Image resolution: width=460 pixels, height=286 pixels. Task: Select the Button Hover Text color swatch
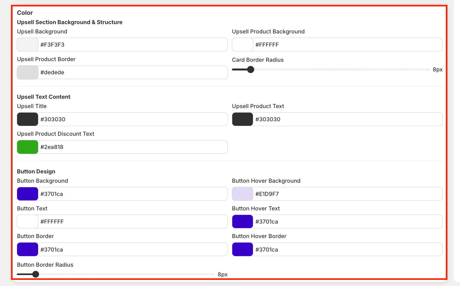(242, 222)
